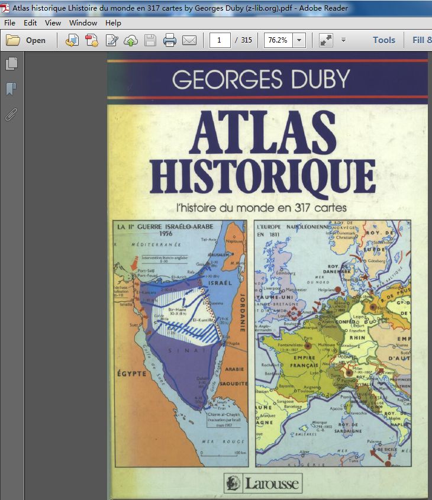The image size is (432, 500).
Task: Open the Tools pane
Action: (x=384, y=40)
